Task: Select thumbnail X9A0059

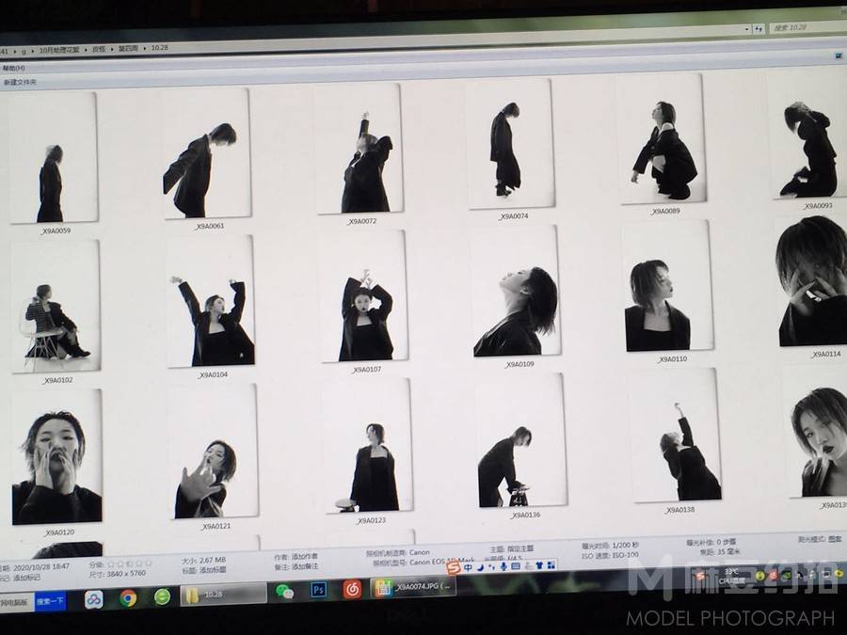Action: tap(53, 158)
